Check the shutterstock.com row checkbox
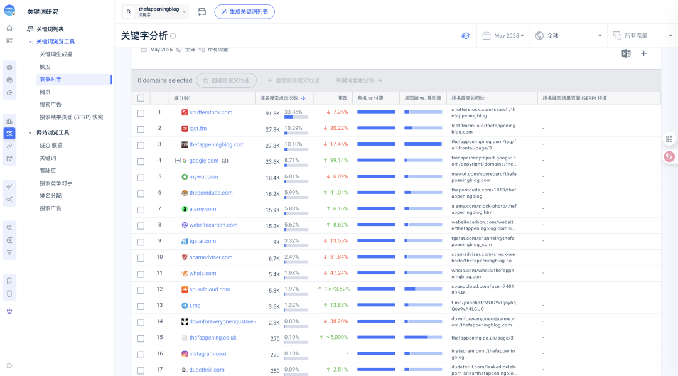 (x=141, y=113)
